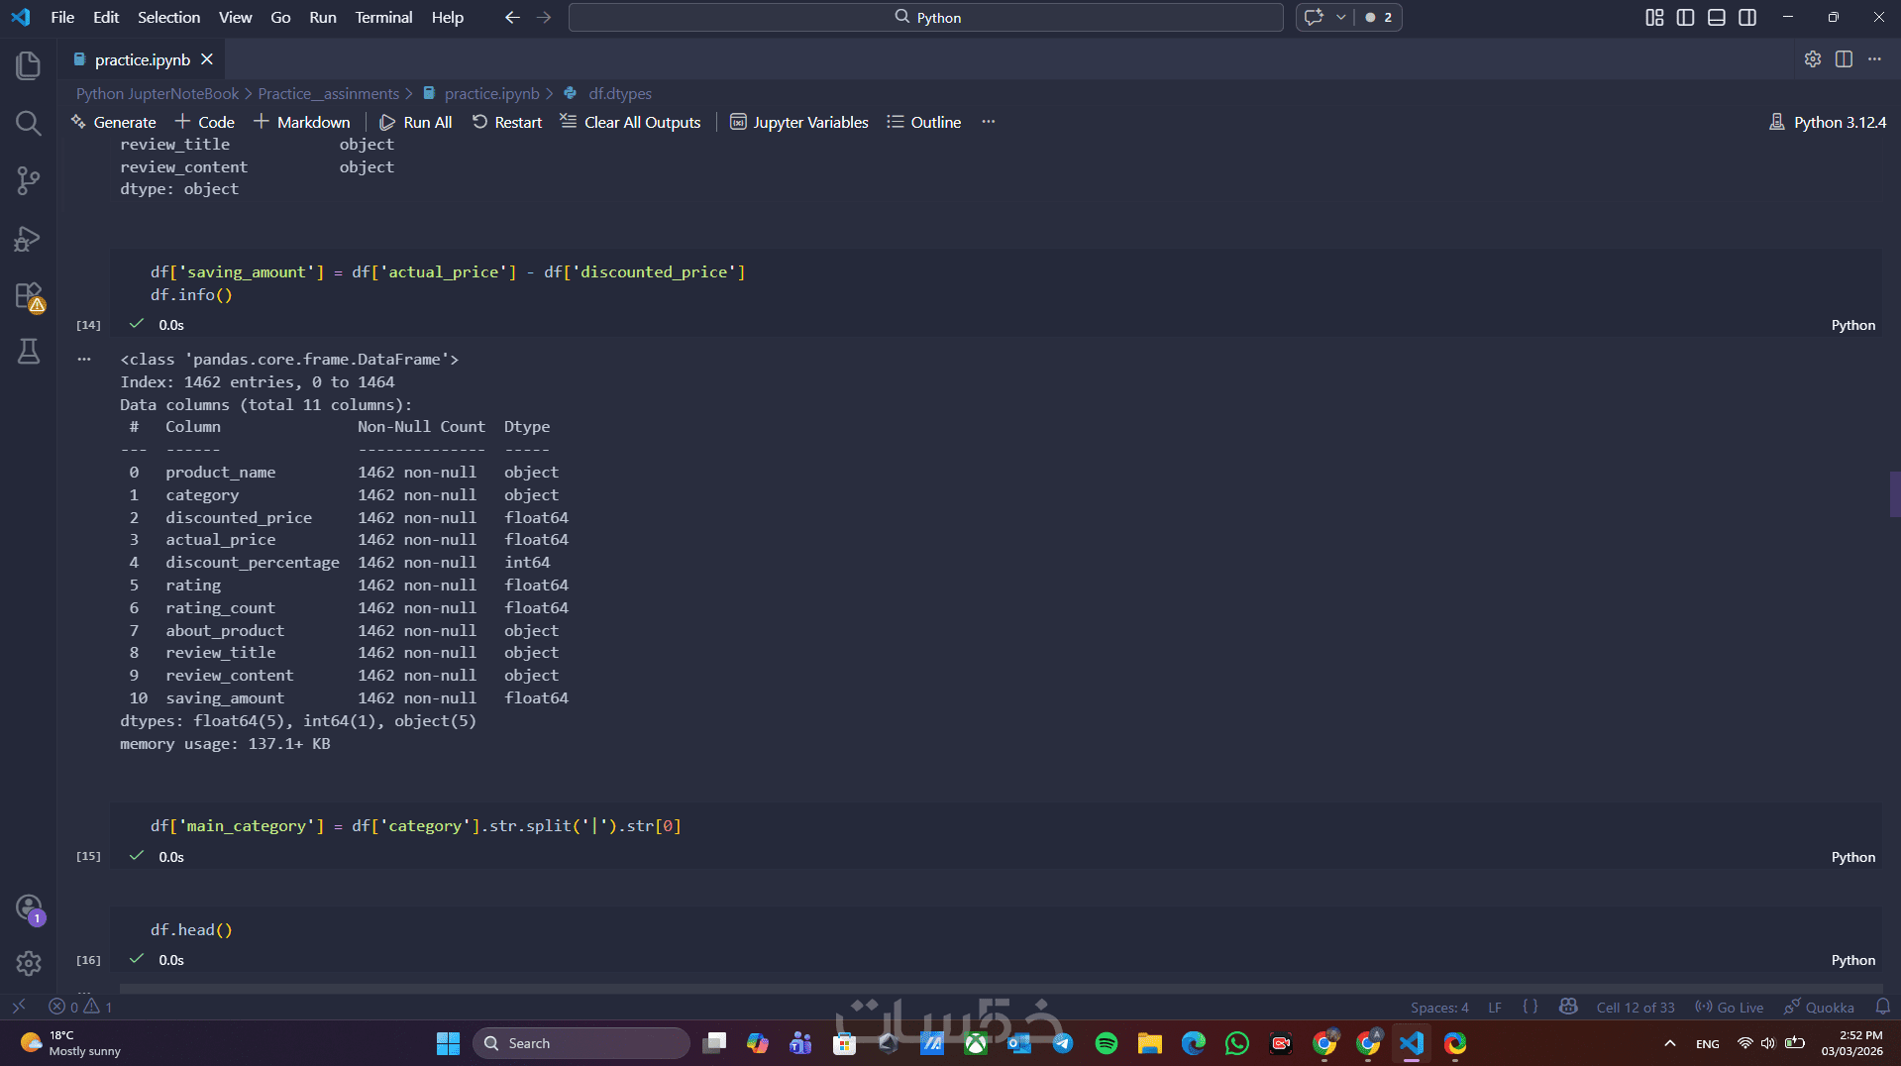Click the editor scrollbar position marker
This screenshot has width=1901, height=1066.
pyautogui.click(x=1894, y=494)
